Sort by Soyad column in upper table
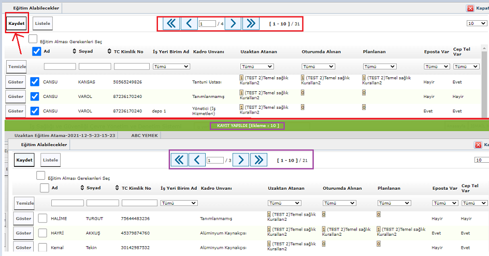489x256 pixels. tap(75, 52)
